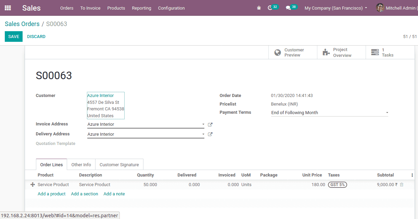Click Package column header
Screen dimensions: 418x219
click(269, 175)
